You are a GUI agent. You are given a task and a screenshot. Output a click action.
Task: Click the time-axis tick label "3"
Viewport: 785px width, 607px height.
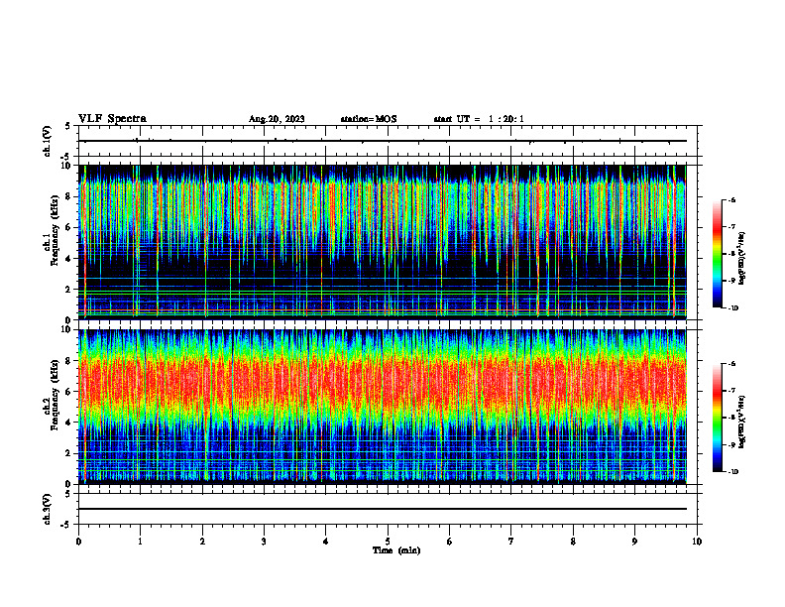tap(264, 542)
